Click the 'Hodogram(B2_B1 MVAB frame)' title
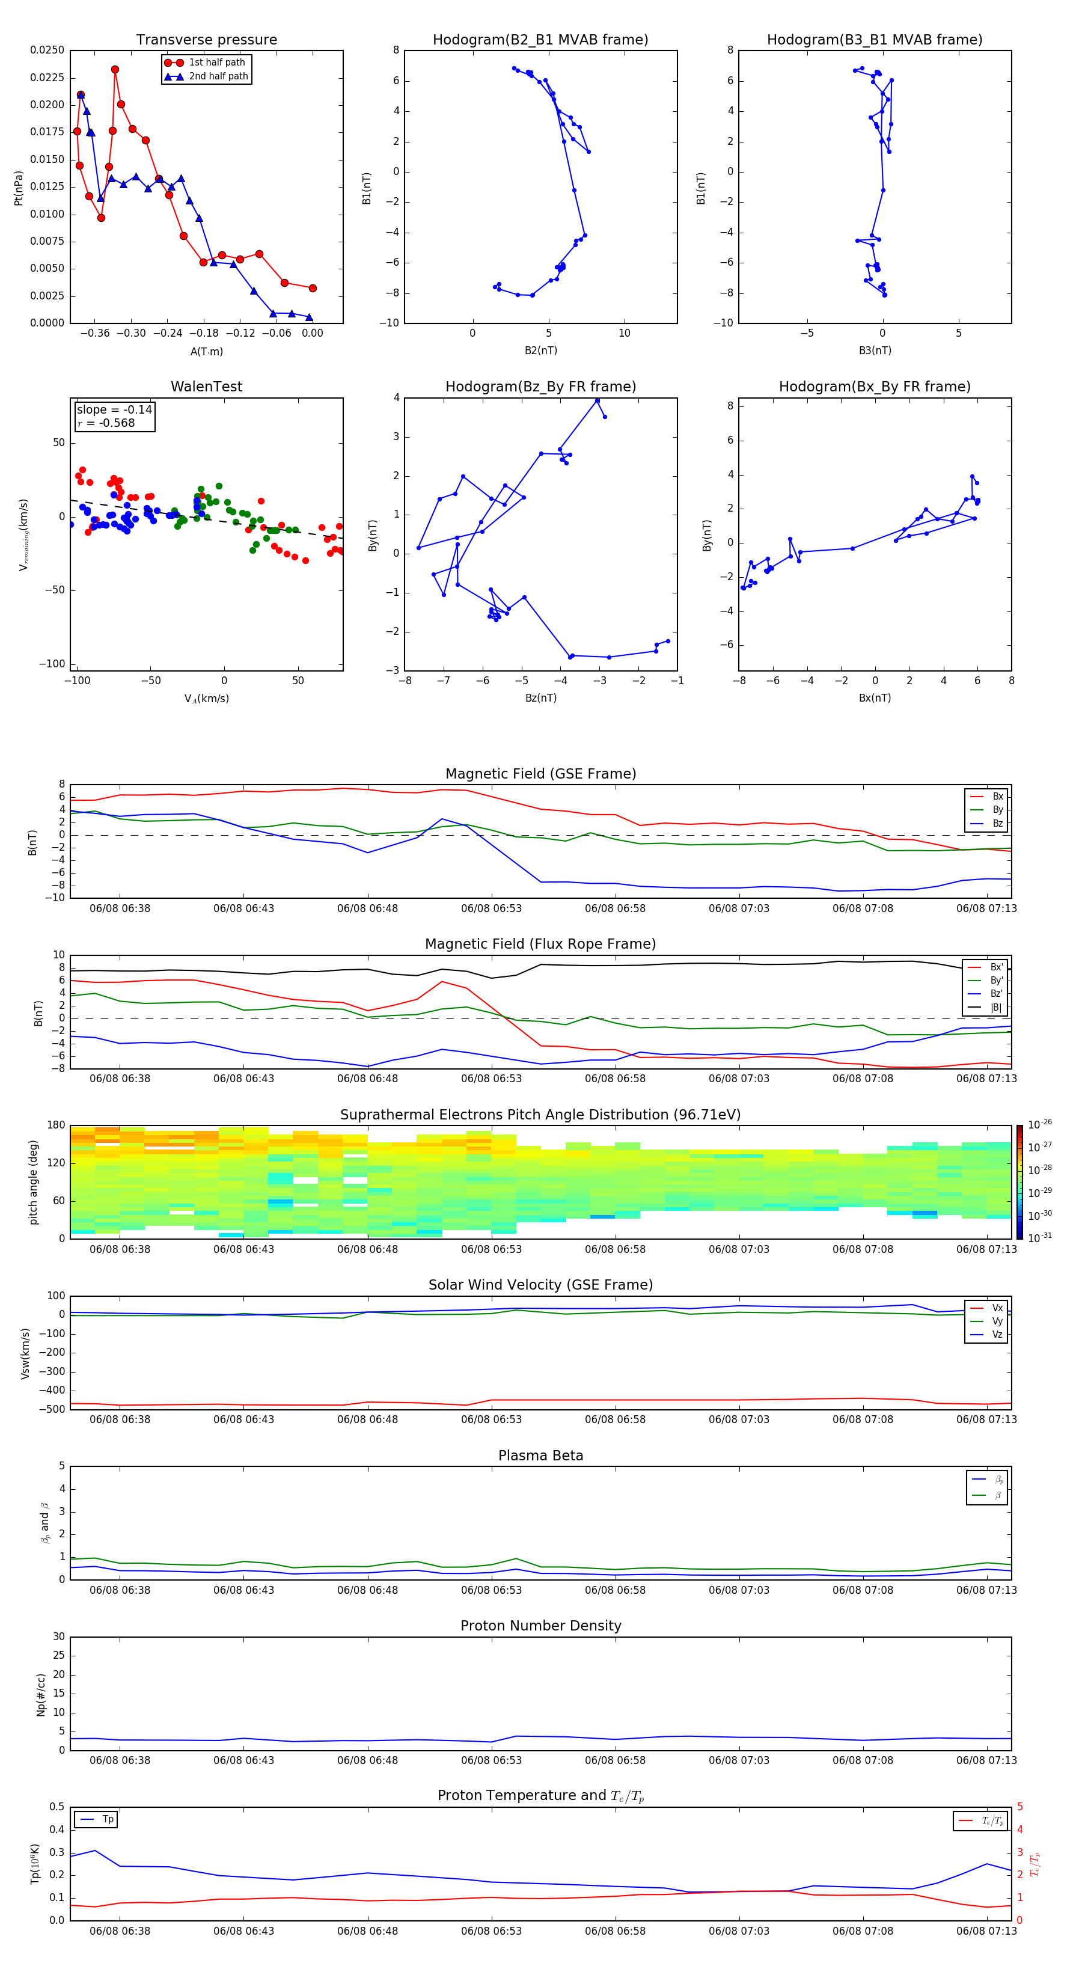This screenshot has height=1984, width=1082. point(540,40)
